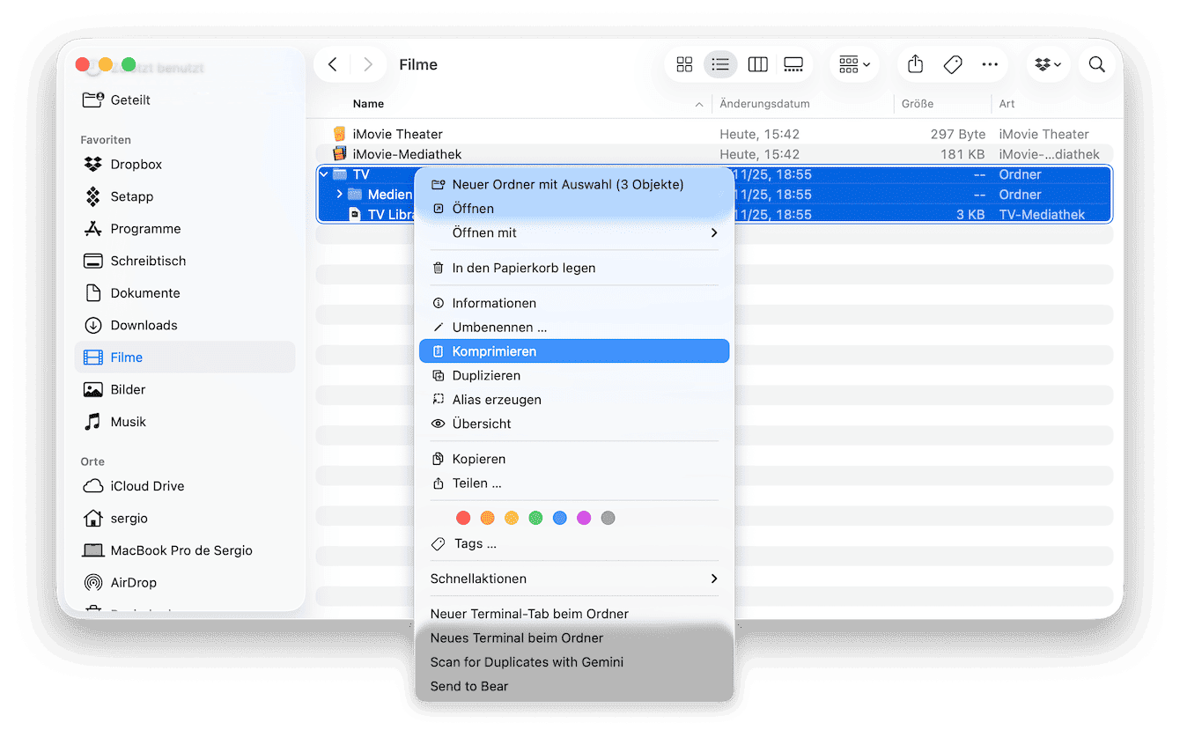The height and width of the screenshot is (730, 1180).
Task: Select Duplizieren in context menu
Action: 486,375
